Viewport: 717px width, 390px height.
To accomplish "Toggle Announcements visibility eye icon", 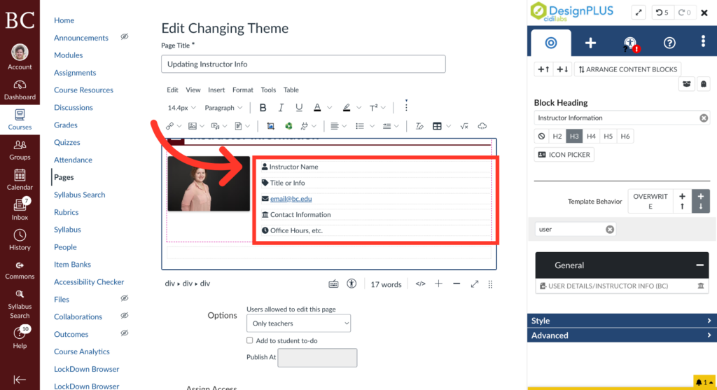I will coord(125,36).
